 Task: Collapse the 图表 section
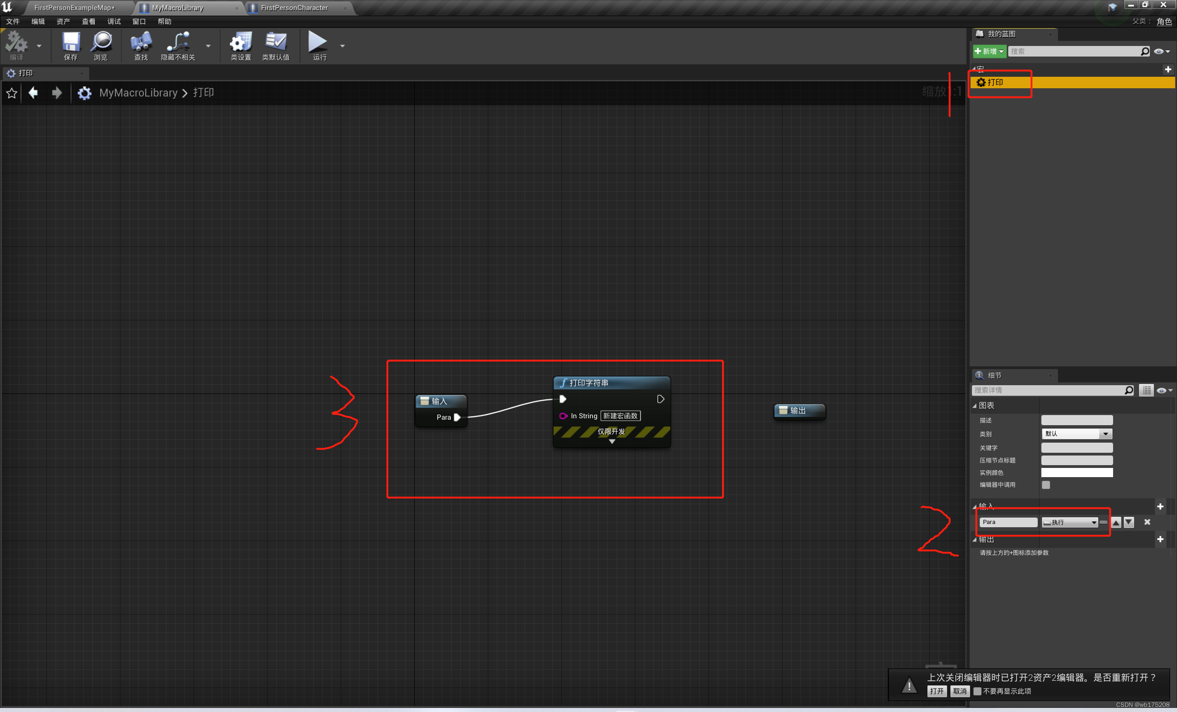point(974,405)
